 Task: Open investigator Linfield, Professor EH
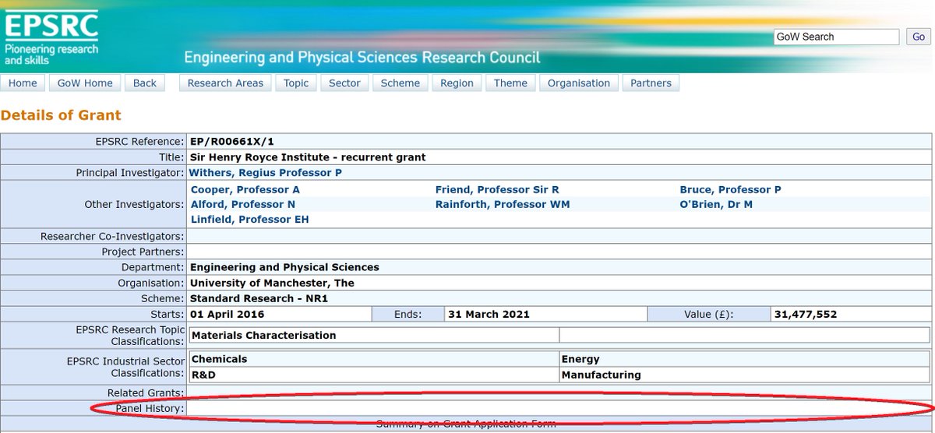(x=250, y=220)
